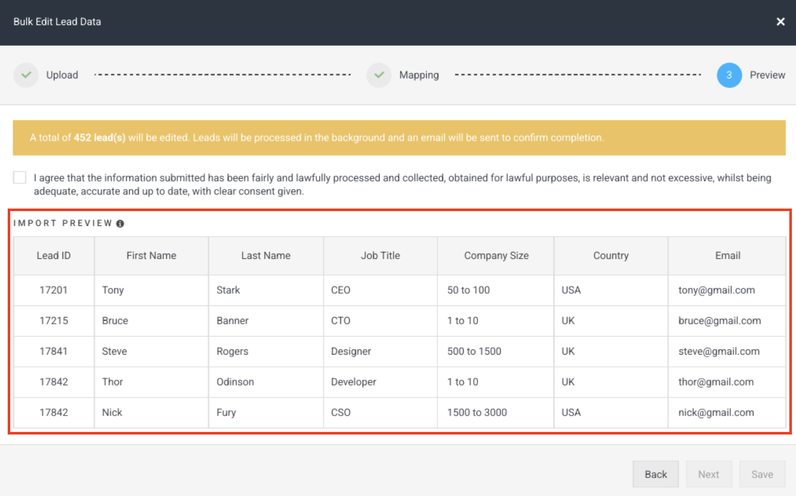Select the CSO job title cell

click(380, 412)
